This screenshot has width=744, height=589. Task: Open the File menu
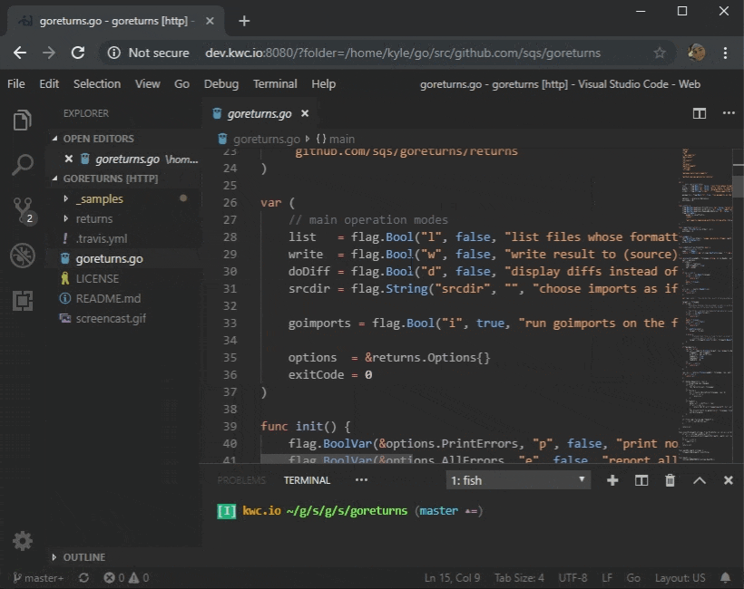click(16, 84)
